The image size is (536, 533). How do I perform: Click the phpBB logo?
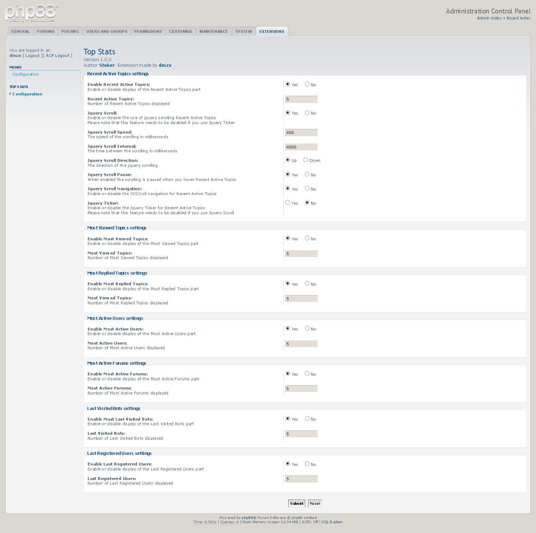click(30, 13)
